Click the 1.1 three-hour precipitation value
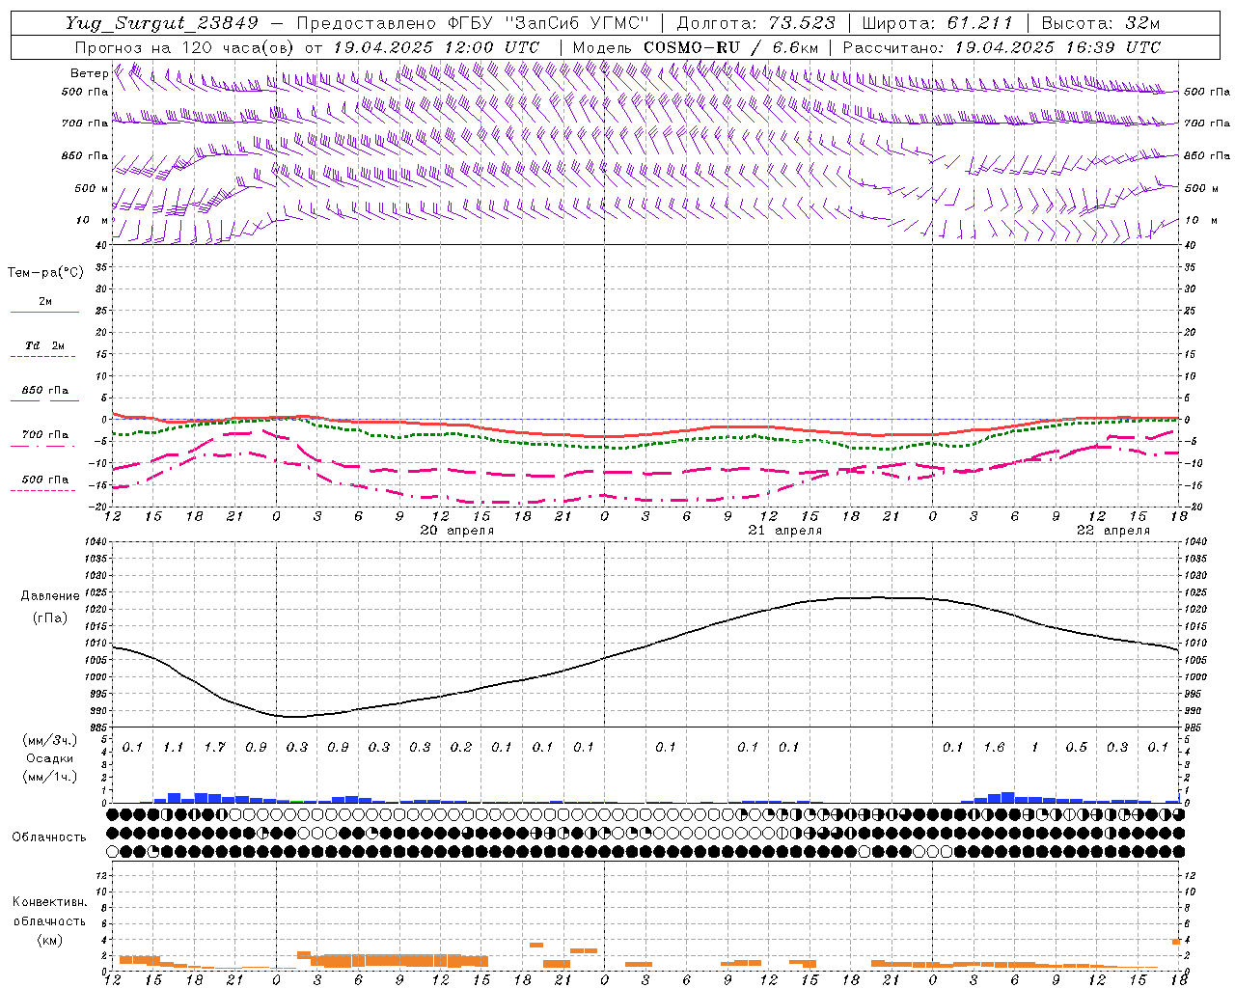 pos(173,747)
